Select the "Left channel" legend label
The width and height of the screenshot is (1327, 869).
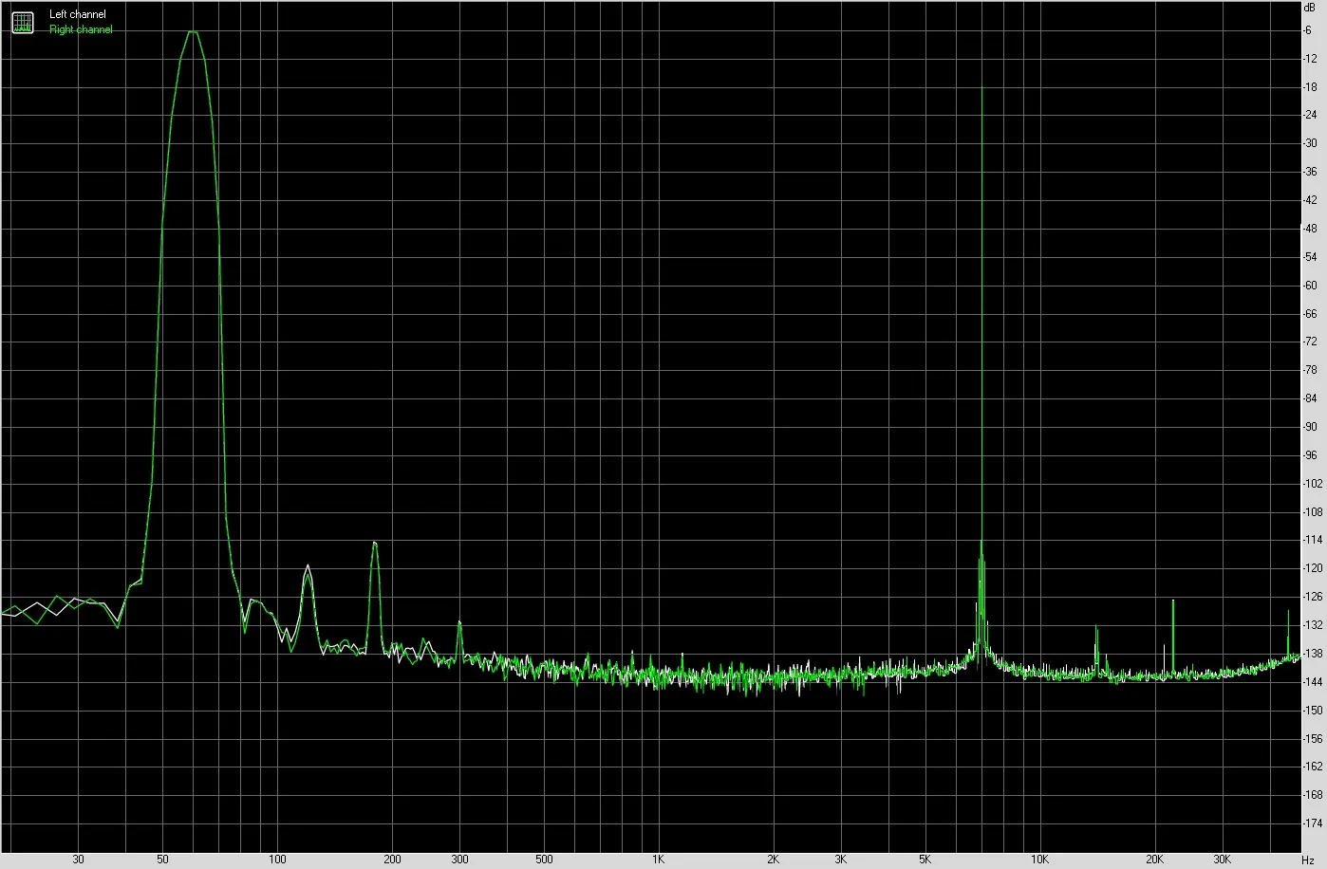[78, 15]
